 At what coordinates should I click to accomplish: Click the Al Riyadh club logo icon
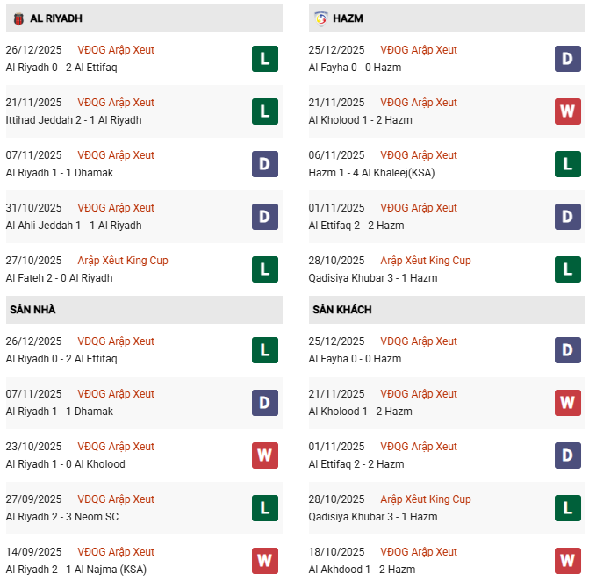[x=18, y=18]
